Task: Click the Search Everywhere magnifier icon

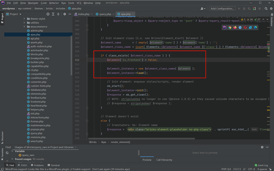Action: [x=266, y=8]
